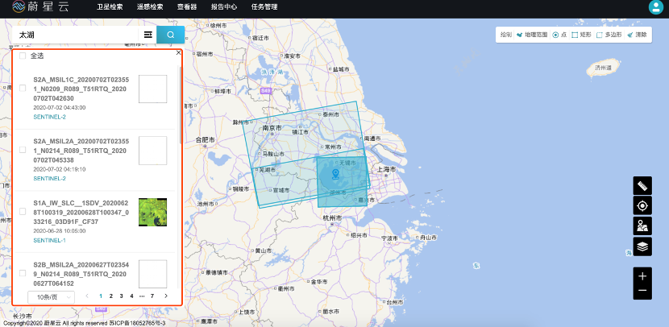Image resolution: width=669 pixels, height=327 pixels.
Task: Go to results page 3
Action: point(122,296)
